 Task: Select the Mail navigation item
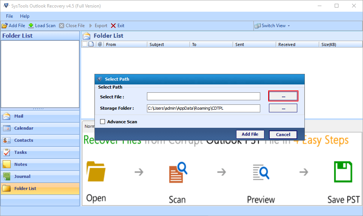pyautogui.click(x=40, y=116)
